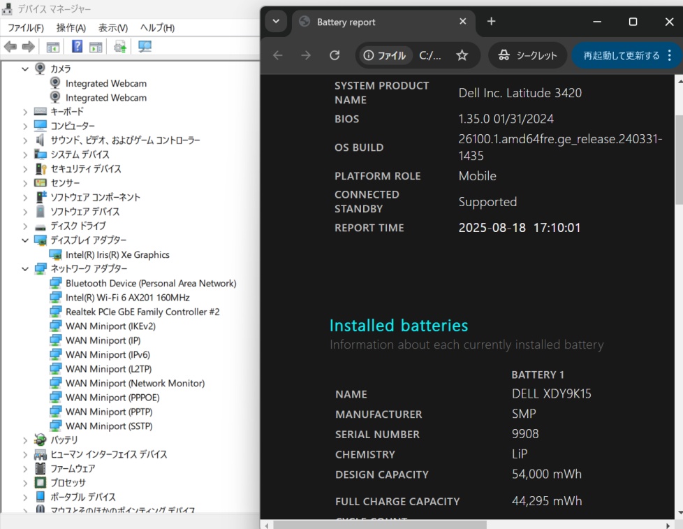
Task: Open the 表示(V) menu
Action: point(113,28)
